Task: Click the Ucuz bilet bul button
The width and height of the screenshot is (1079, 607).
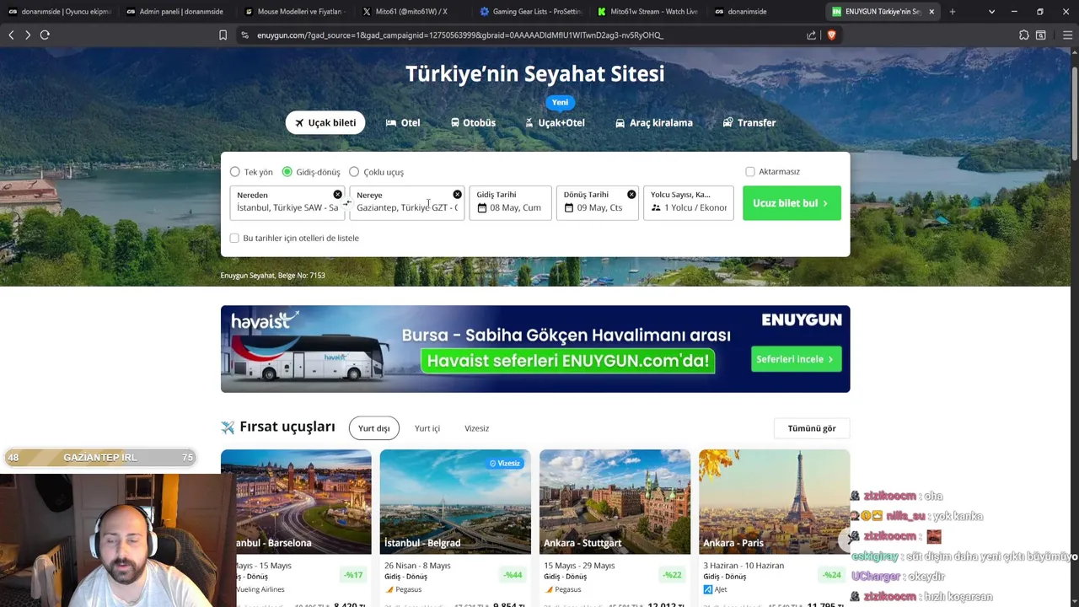Action: [x=792, y=203]
